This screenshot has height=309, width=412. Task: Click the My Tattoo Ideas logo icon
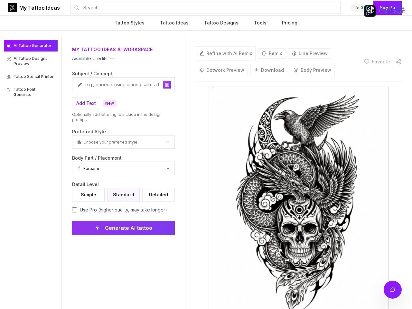12,8
